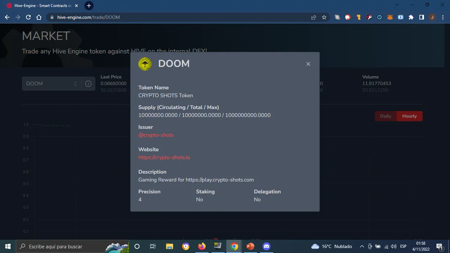The image size is (450, 253).
Task: Open the Windows Start menu
Action: click(8, 246)
